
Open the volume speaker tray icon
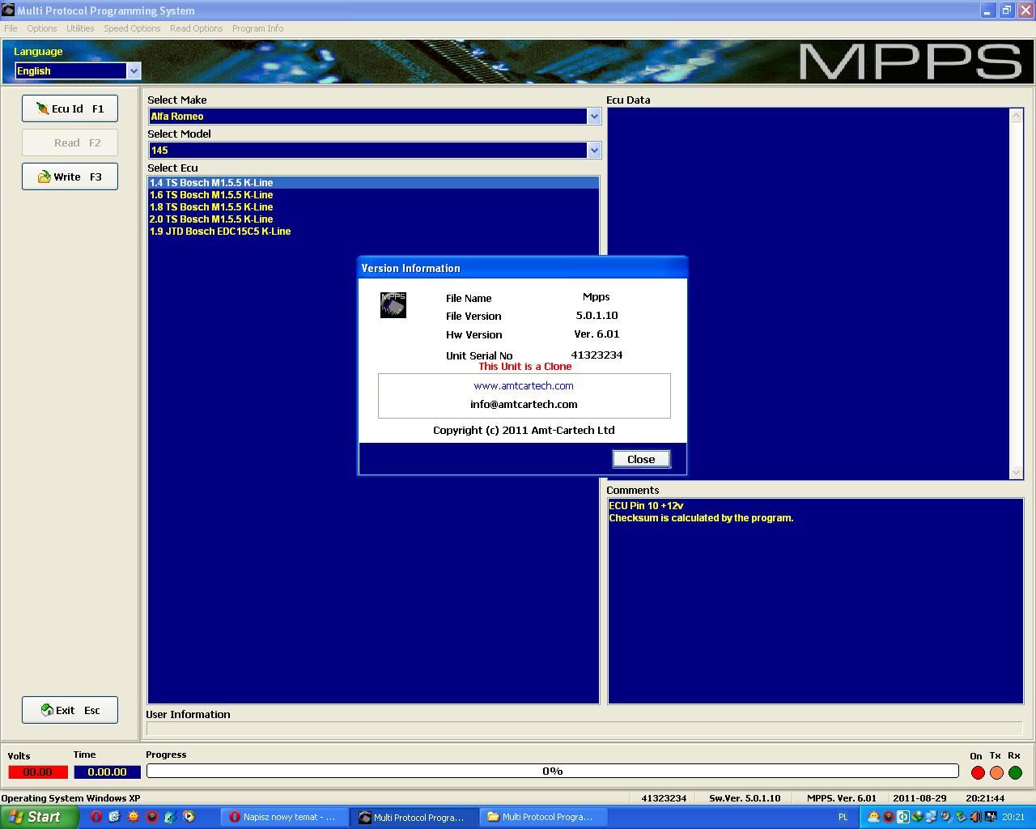[x=975, y=817]
